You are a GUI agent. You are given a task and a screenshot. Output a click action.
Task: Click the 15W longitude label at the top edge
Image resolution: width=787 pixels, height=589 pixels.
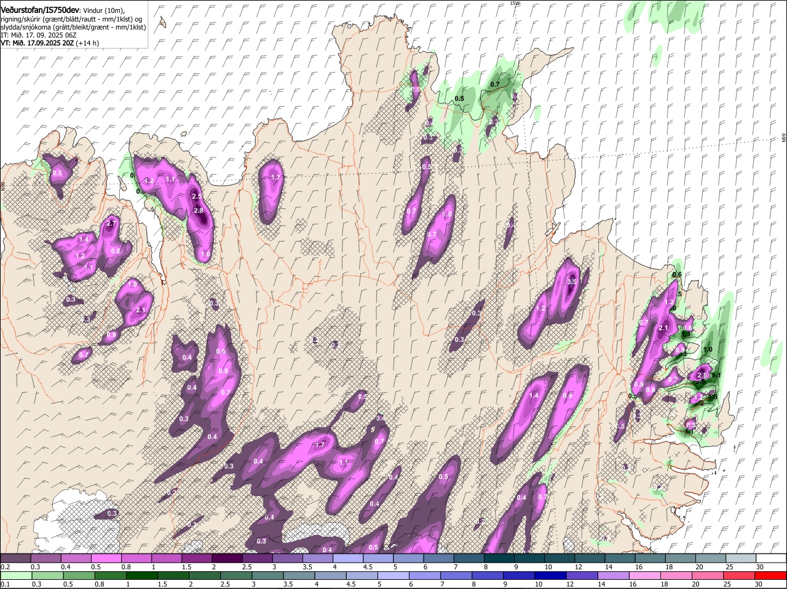coord(515,3)
